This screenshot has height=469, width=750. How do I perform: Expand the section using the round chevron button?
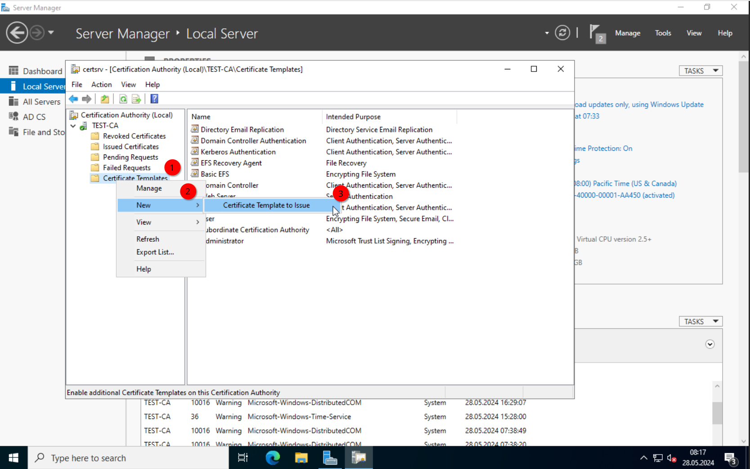pyautogui.click(x=710, y=344)
